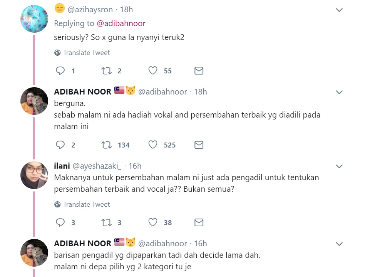Reply to @azihaysron's tweet
365x277 pixels.
[x=60, y=71]
